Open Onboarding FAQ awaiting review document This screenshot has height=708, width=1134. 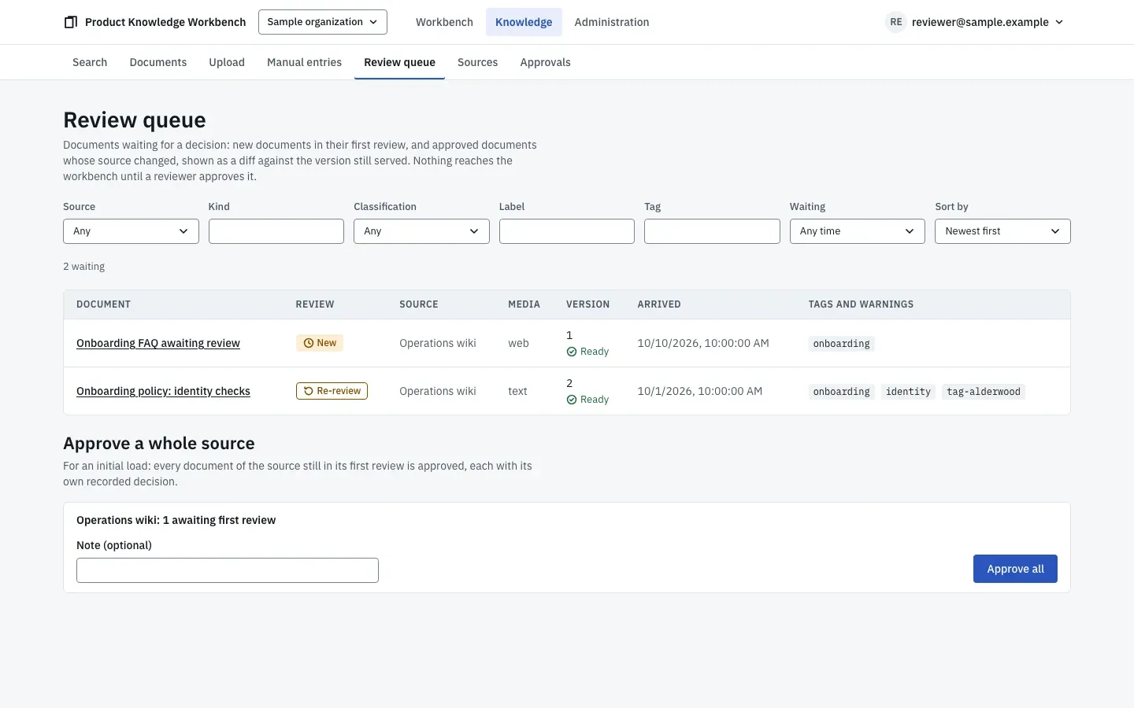coord(158,343)
